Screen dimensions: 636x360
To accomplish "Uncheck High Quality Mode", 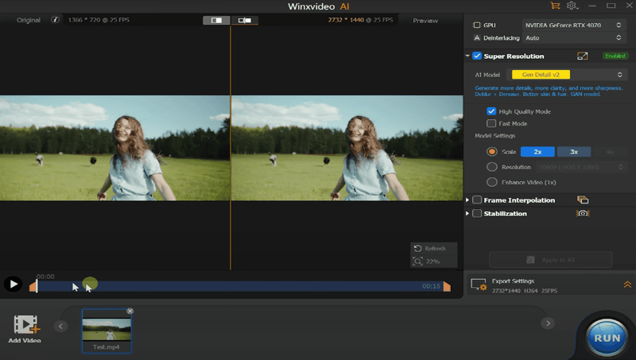I will [491, 112].
